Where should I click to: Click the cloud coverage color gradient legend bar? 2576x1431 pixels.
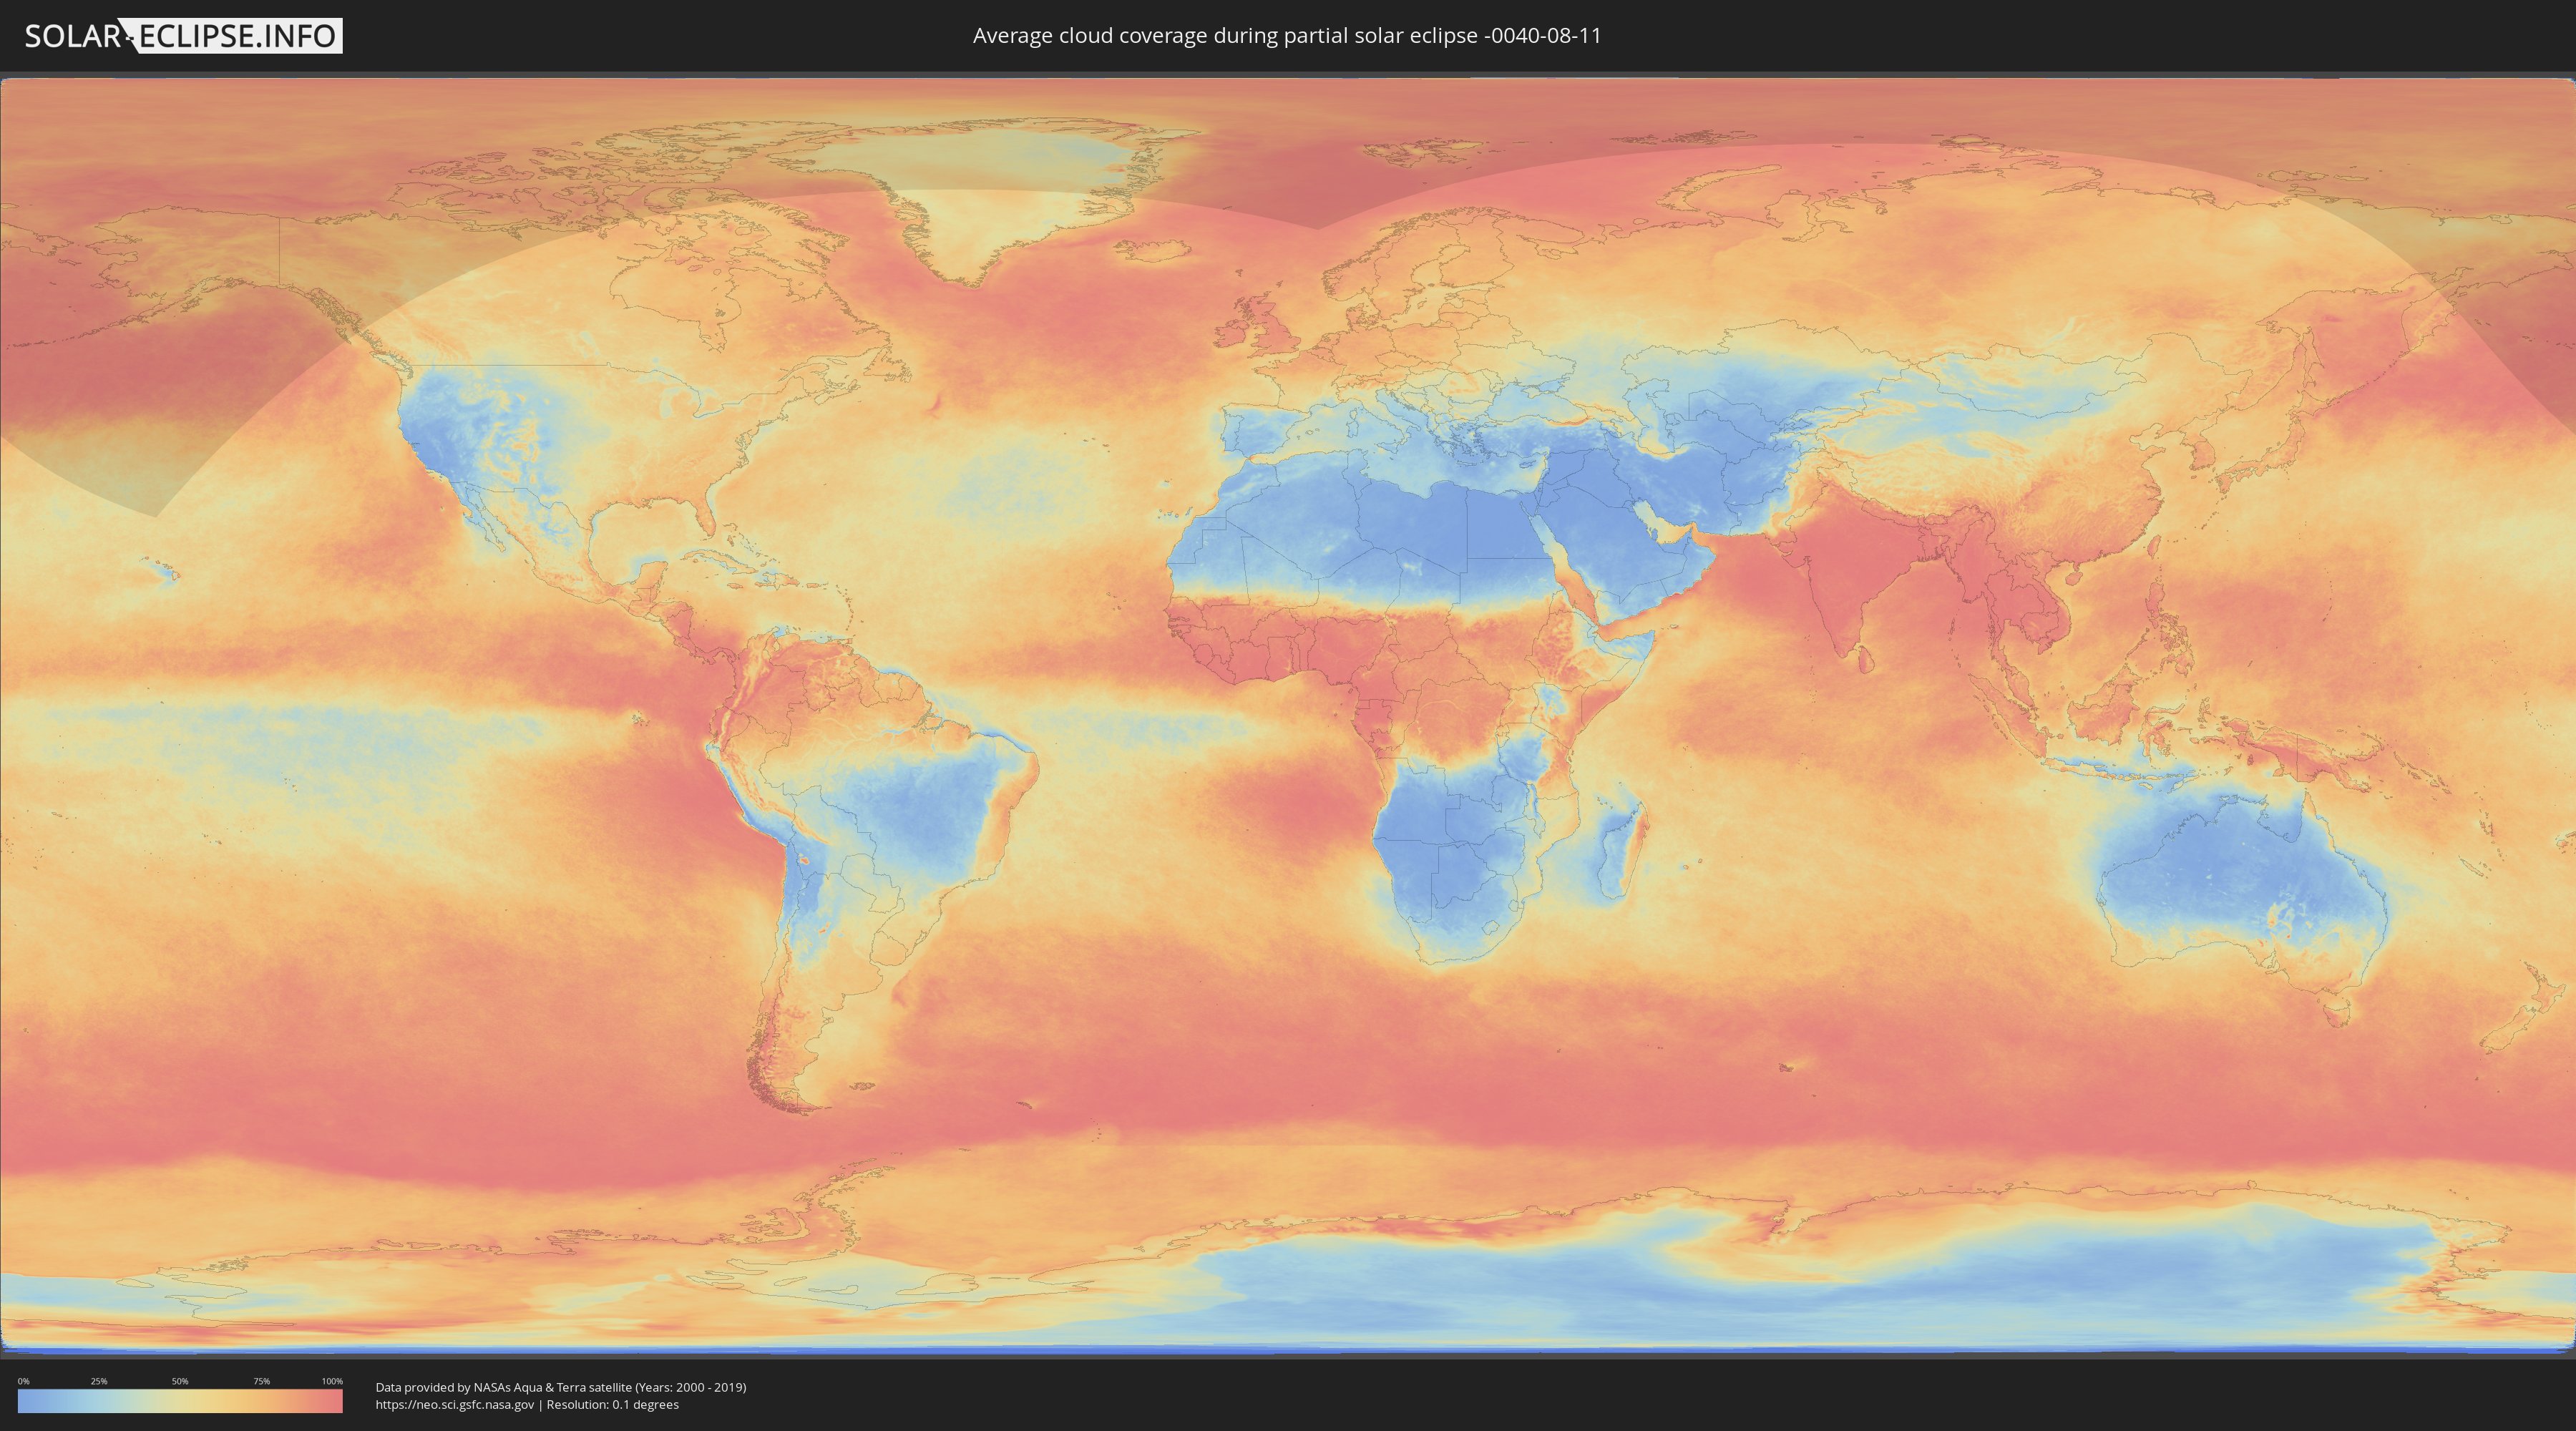pyautogui.click(x=180, y=1401)
